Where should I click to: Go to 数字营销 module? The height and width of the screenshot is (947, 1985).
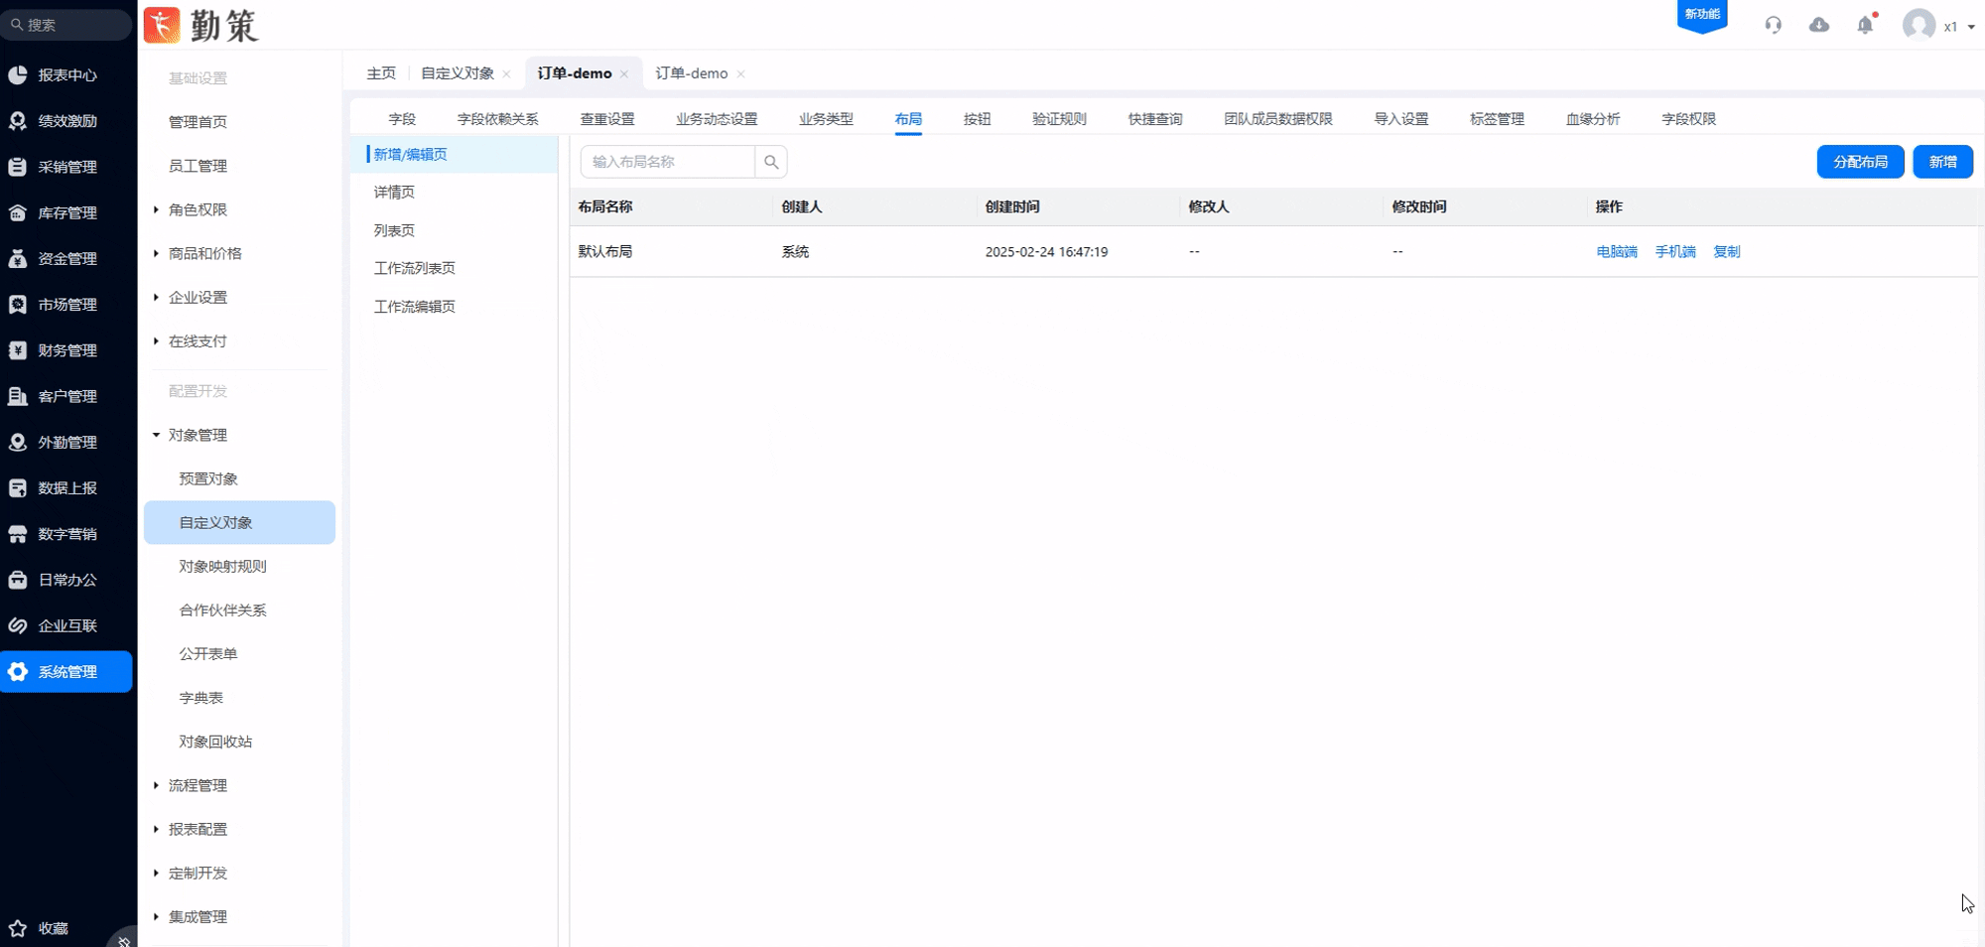[x=66, y=534]
